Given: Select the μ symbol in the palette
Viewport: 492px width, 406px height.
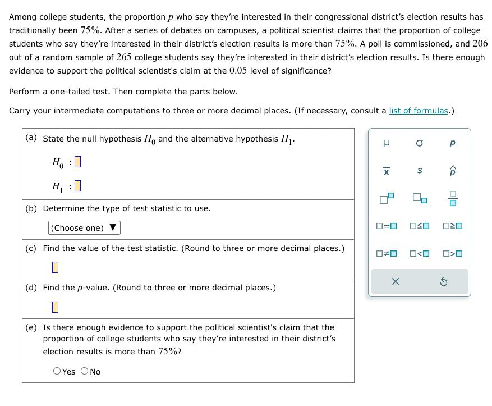Looking at the screenshot, I should 387,143.
